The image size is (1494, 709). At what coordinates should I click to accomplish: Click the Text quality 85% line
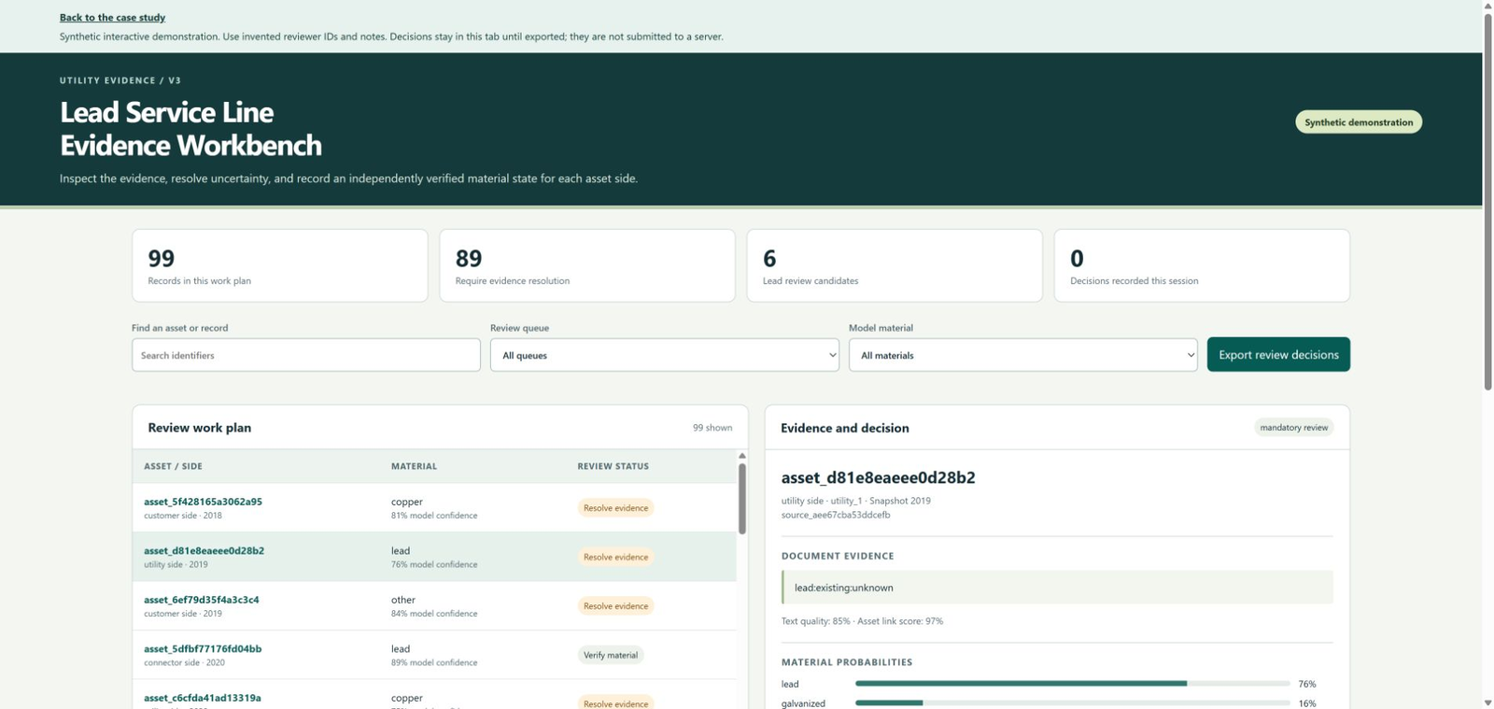coord(862,621)
